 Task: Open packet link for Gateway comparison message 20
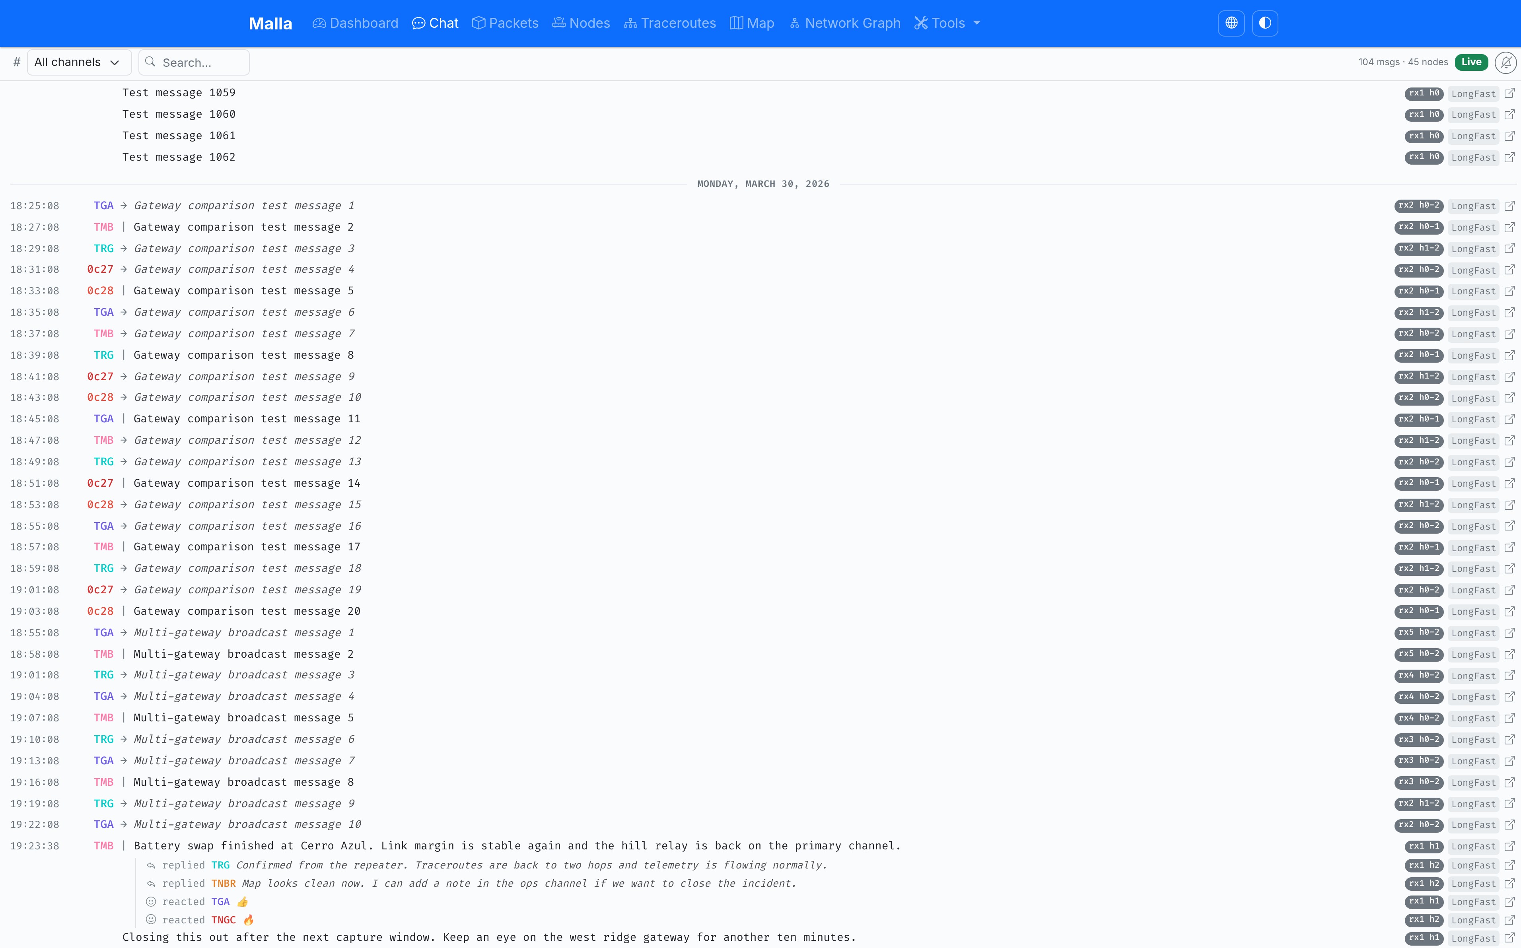1510,611
